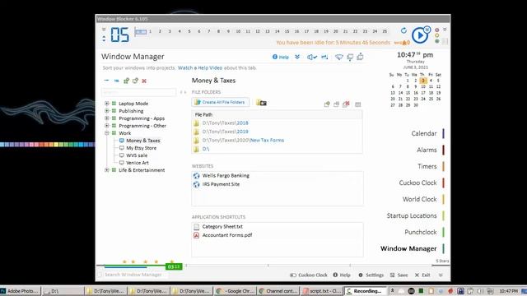Click the red delete X icon above the project tree
The image size is (527, 296).
point(144,81)
